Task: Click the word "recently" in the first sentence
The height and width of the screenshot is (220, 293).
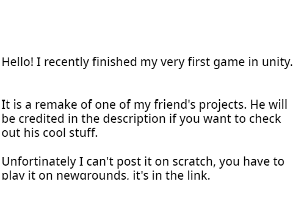Action: (67, 62)
